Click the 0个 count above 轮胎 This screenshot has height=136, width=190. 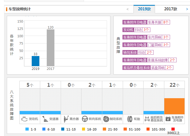coord(133,85)
